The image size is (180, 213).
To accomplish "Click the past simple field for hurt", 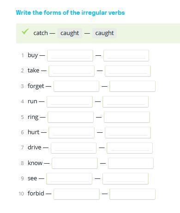I will [72, 132].
